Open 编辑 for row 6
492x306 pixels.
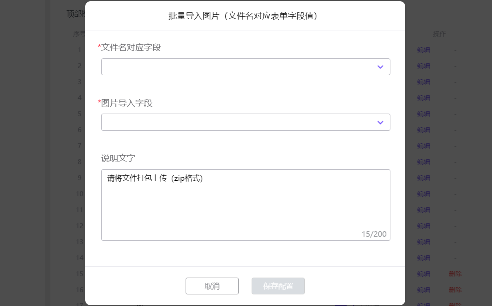click(424, 130)
